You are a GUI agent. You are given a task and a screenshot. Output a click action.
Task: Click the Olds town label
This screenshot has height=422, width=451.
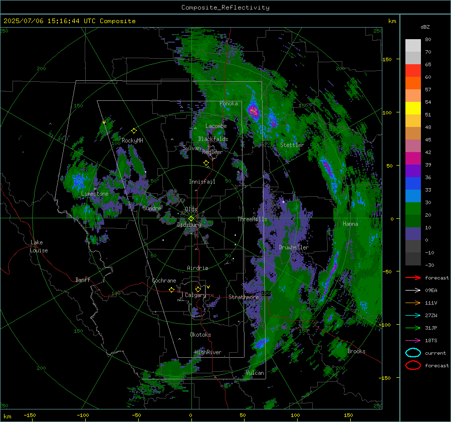tap(191, 209)
